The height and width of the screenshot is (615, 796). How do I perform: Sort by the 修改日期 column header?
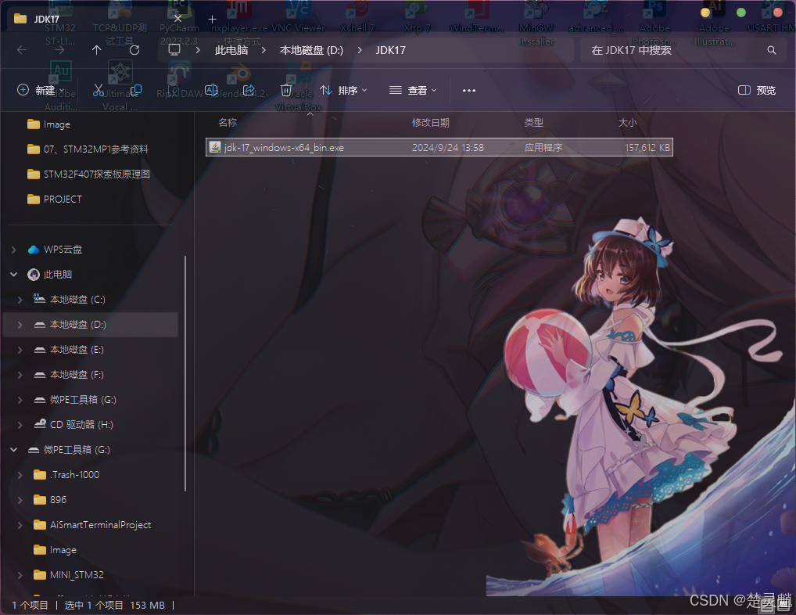431,122
